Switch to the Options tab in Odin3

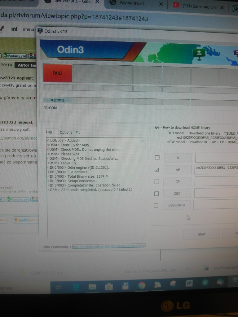tap(66, 132)
